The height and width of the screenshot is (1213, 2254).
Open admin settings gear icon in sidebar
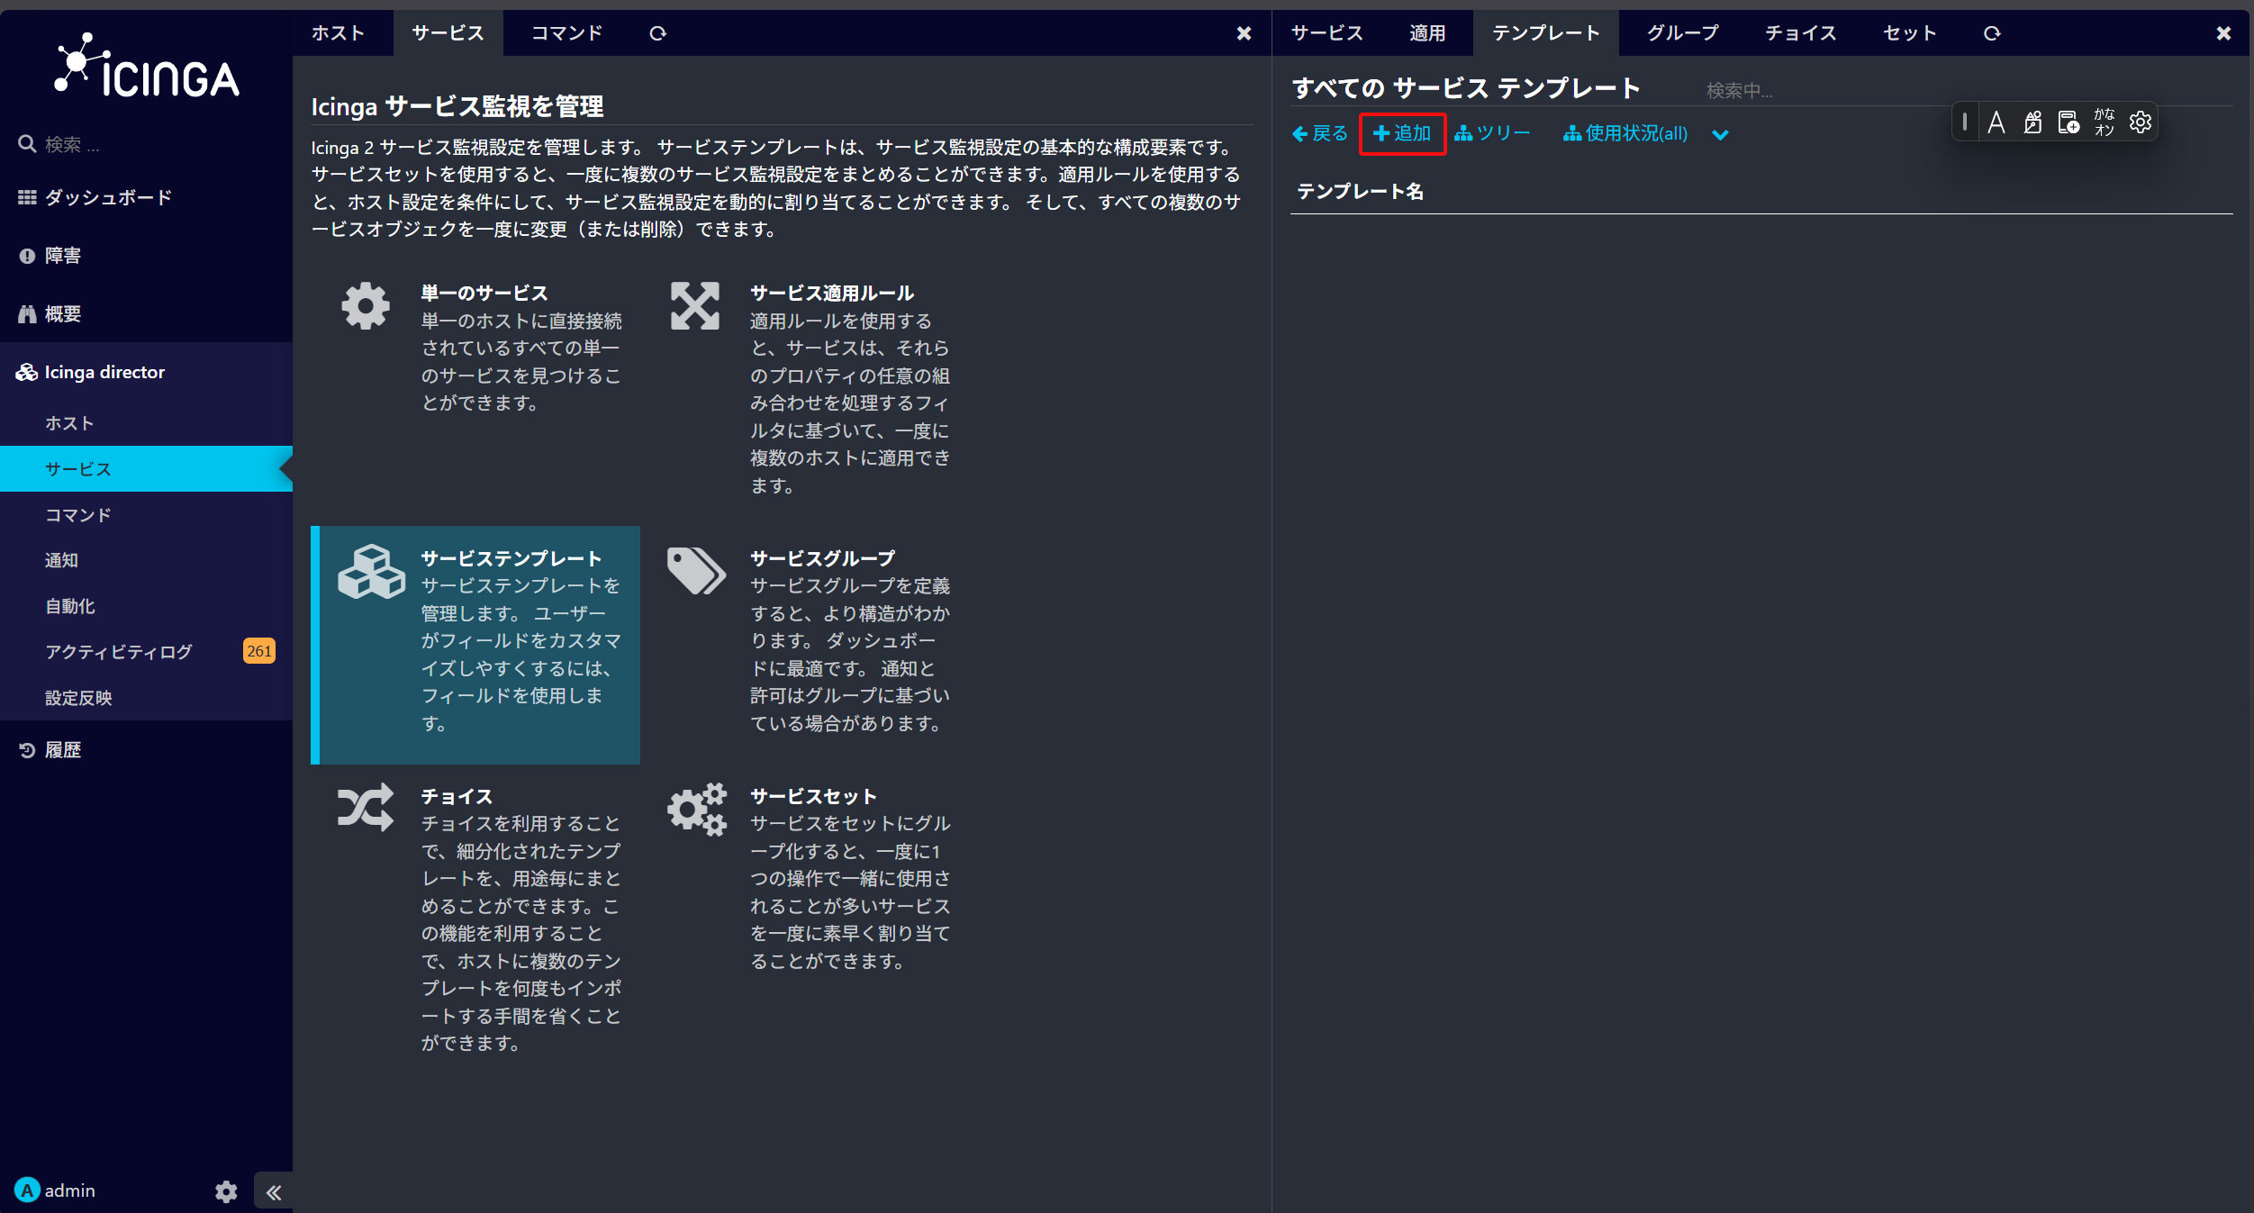click(226, 1191)
